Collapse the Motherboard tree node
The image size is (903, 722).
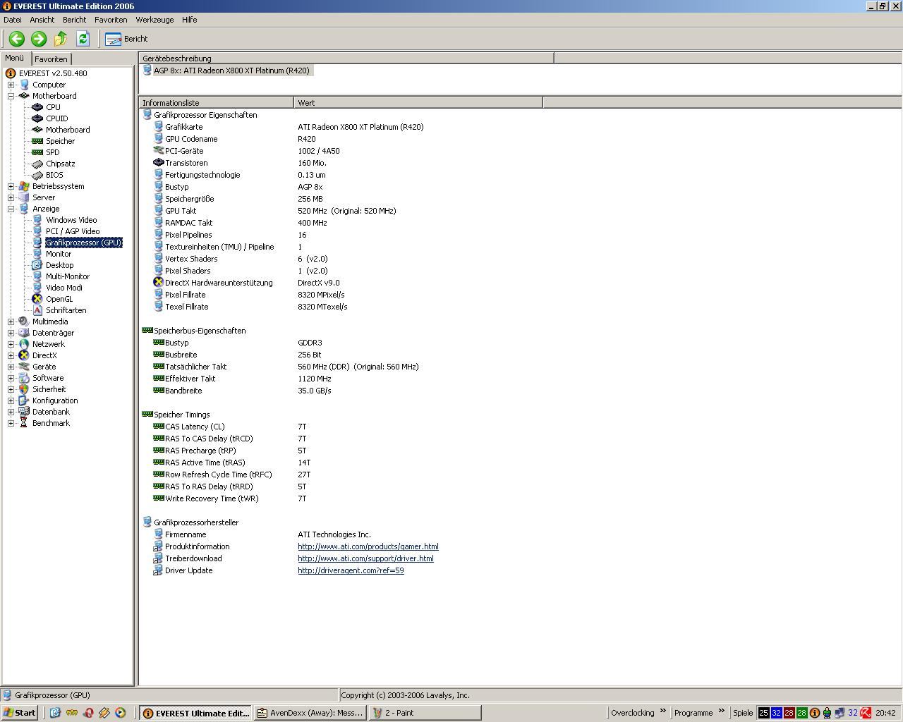(11, 96)
